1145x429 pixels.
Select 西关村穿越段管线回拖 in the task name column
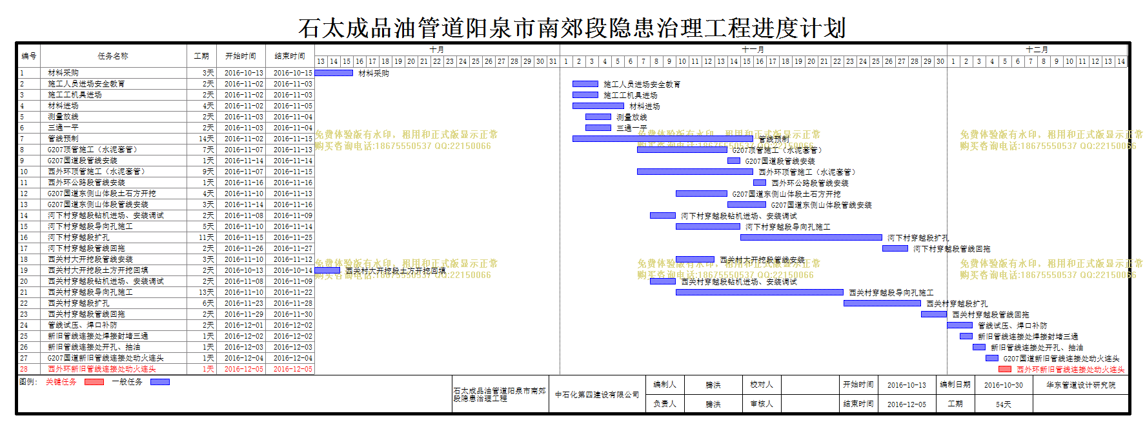coord(86,314)
